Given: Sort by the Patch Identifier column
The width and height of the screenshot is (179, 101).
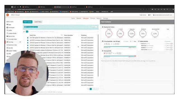Looking at the screenshot, I should [69, 35].
